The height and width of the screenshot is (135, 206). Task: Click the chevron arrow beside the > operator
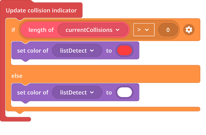tap(147, 30)
